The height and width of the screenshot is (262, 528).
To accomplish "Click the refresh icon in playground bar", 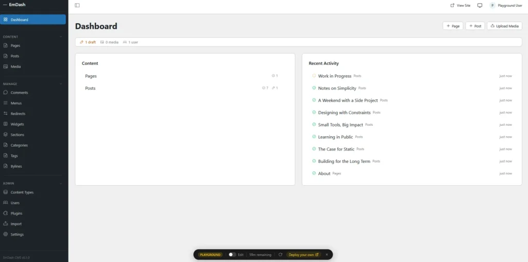I will tap(280, 254).
